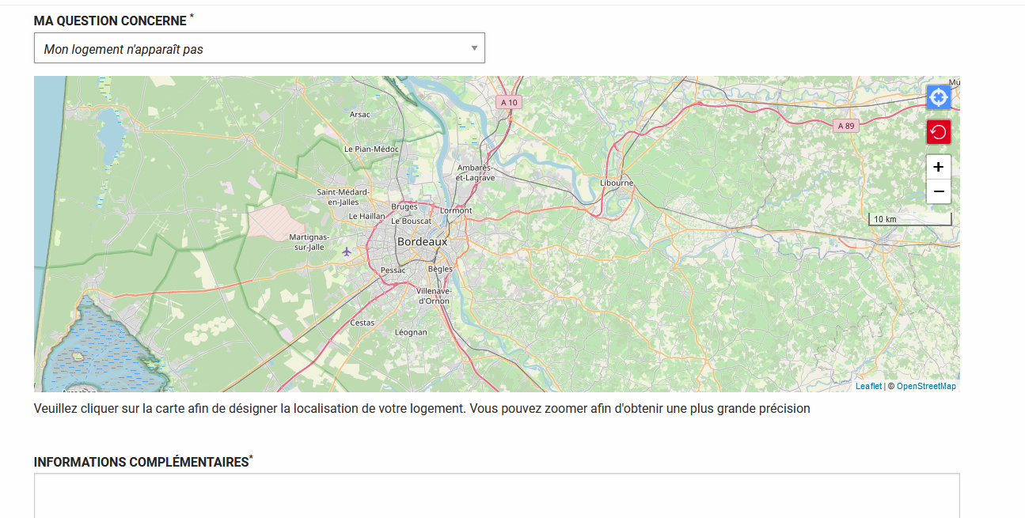Click Ambarès-et-Lagrave label on the map
The image size is (1025, 518).
click(x=475, y=173)
